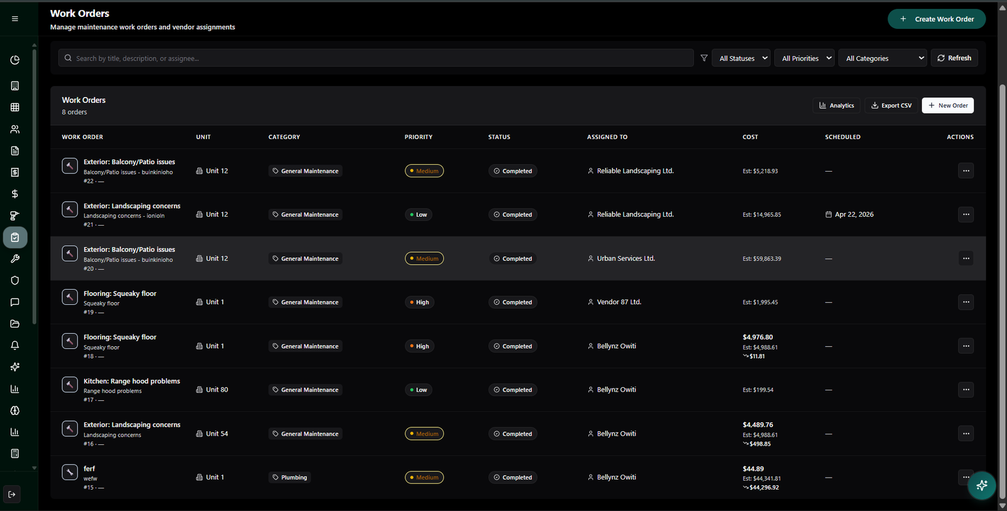This screenshot has height=511, width=1007.
Task: Click the Completed status badge for order #16
Action: pyautogui.click(x=513, y=434)
